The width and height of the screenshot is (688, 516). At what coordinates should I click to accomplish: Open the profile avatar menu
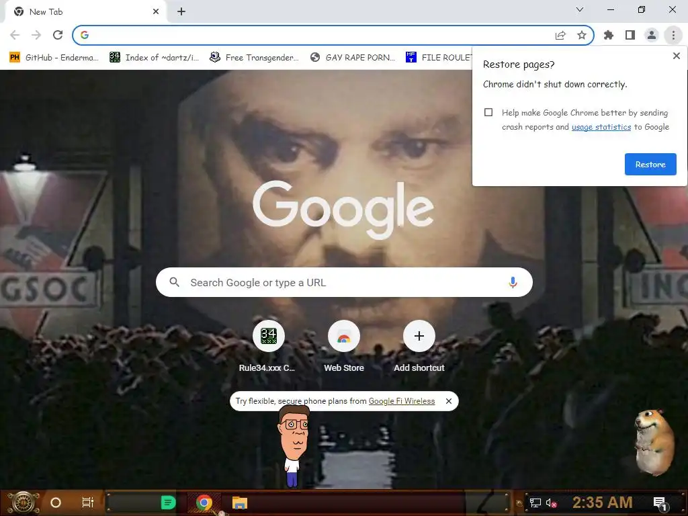[x=652, y=35]
